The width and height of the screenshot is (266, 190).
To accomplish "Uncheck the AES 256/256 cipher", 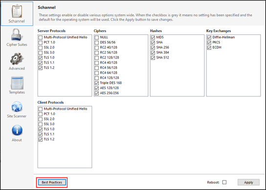I will 97,93.
